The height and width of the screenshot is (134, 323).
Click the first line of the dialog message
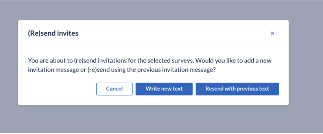coord(150,61)
